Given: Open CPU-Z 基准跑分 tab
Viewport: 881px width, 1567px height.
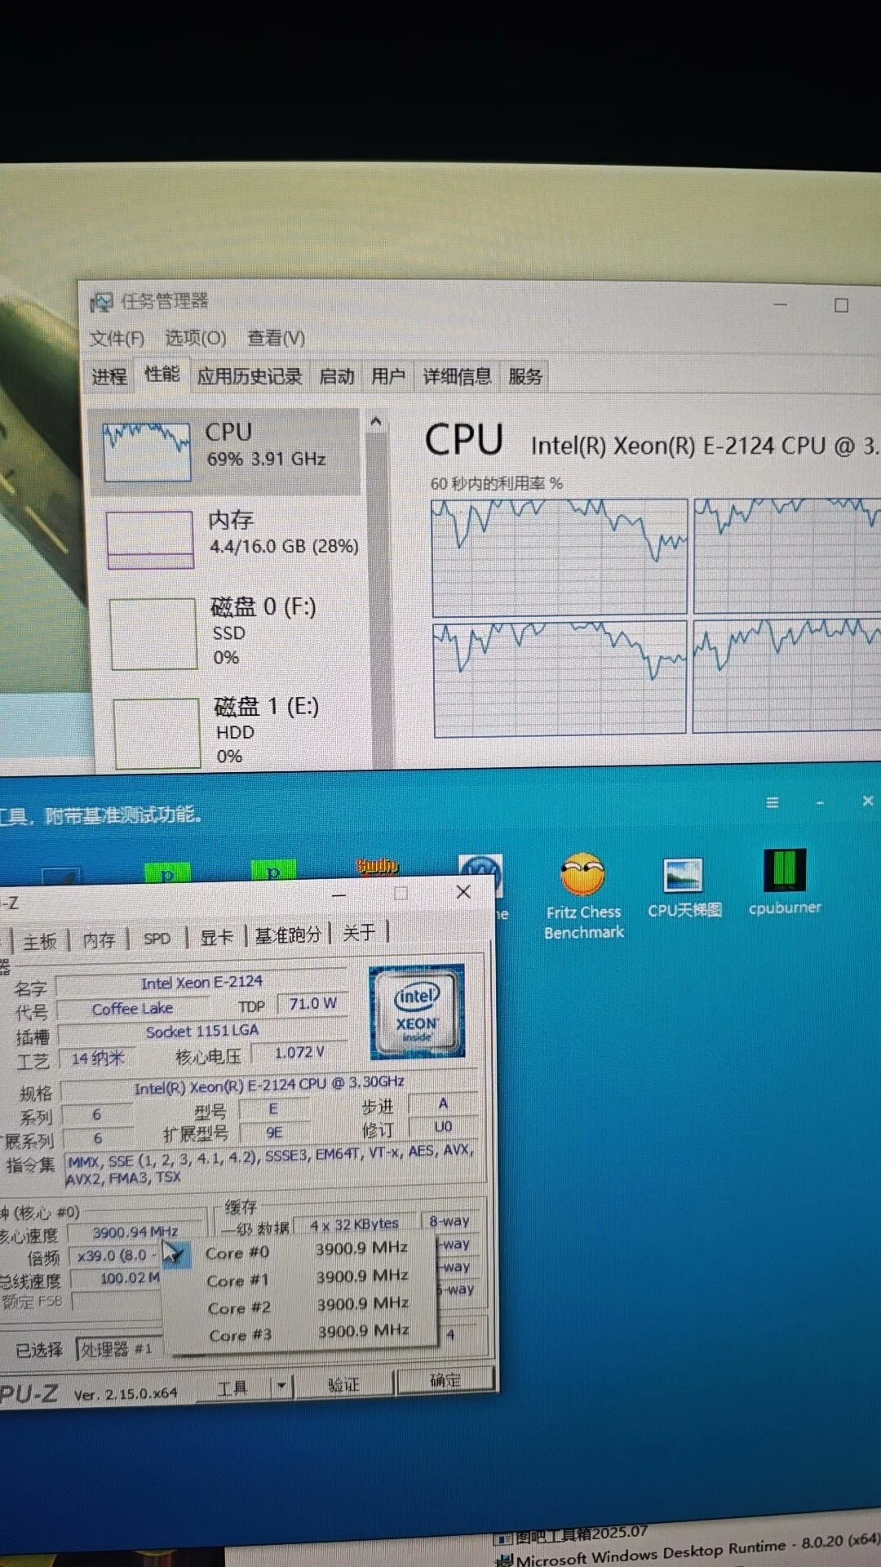Looking at the screenshot, I should click(x=287, y=936).
